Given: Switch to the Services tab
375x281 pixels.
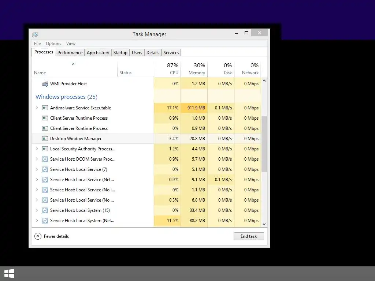Looking at the screenshot, I should tap(171, 53).
